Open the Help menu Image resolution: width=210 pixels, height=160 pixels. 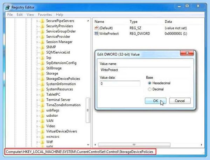click(x=59, y=15)
